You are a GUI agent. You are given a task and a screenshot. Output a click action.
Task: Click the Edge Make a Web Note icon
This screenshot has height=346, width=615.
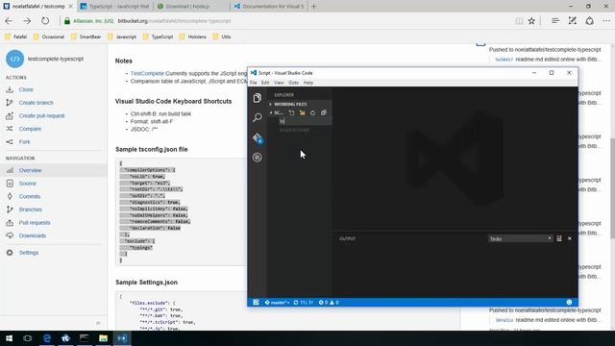coord(573,21)
